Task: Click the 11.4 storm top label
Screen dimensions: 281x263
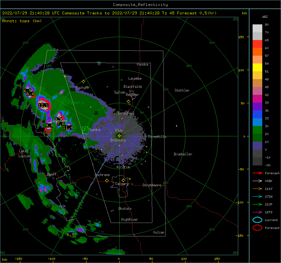Action: point(68,128)
